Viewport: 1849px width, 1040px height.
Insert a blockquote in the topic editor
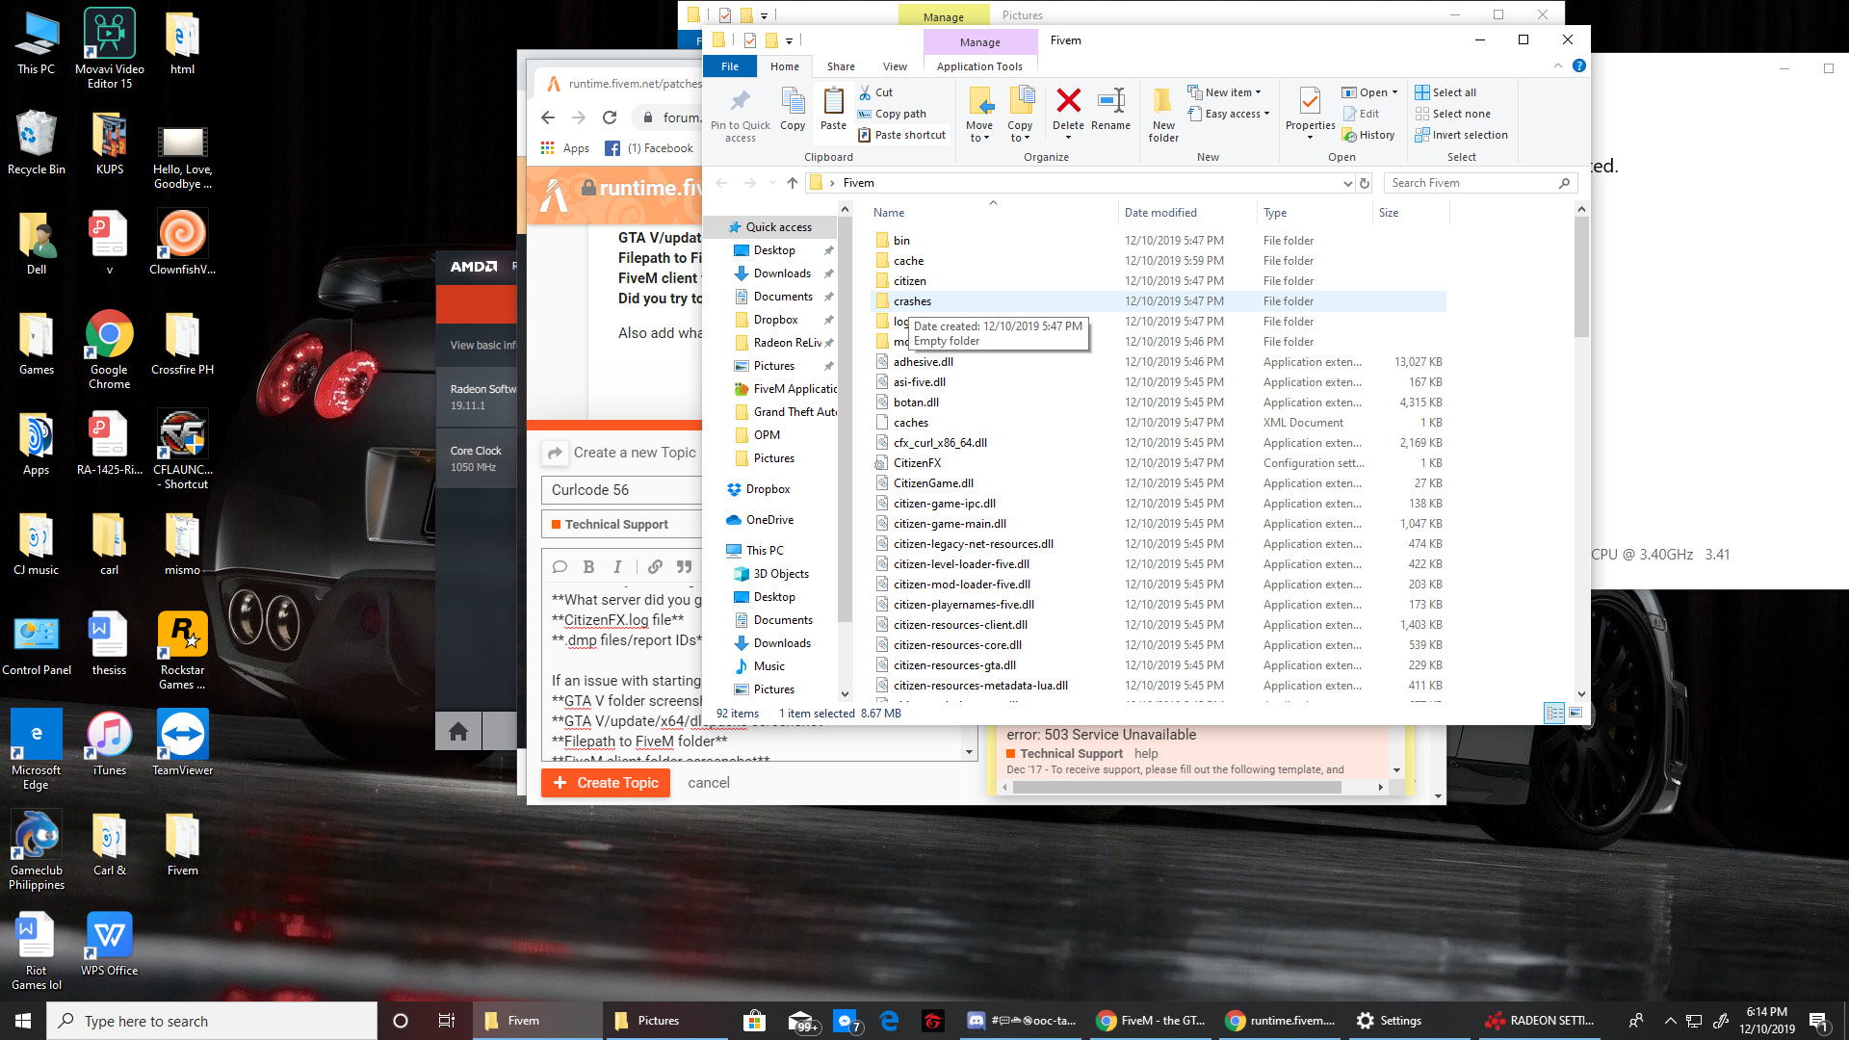coord(684,567)
